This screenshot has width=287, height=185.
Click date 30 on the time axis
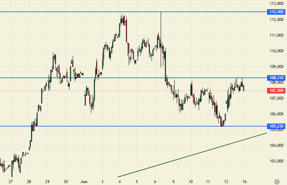tap(65, 182)
